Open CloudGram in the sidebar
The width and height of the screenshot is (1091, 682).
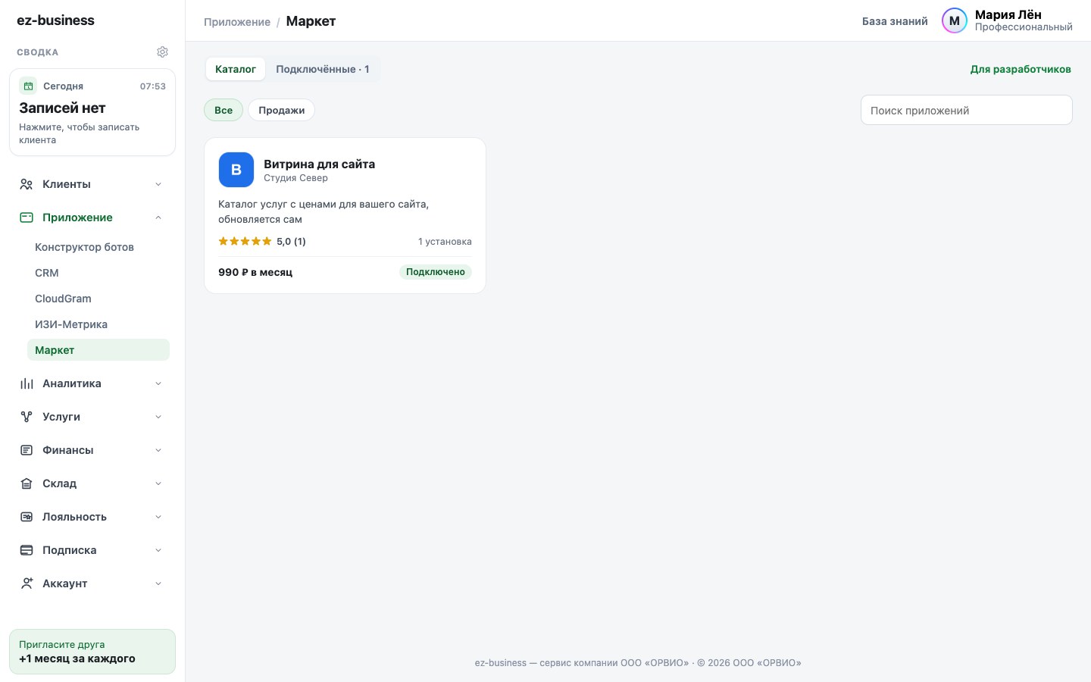(98, 299)
